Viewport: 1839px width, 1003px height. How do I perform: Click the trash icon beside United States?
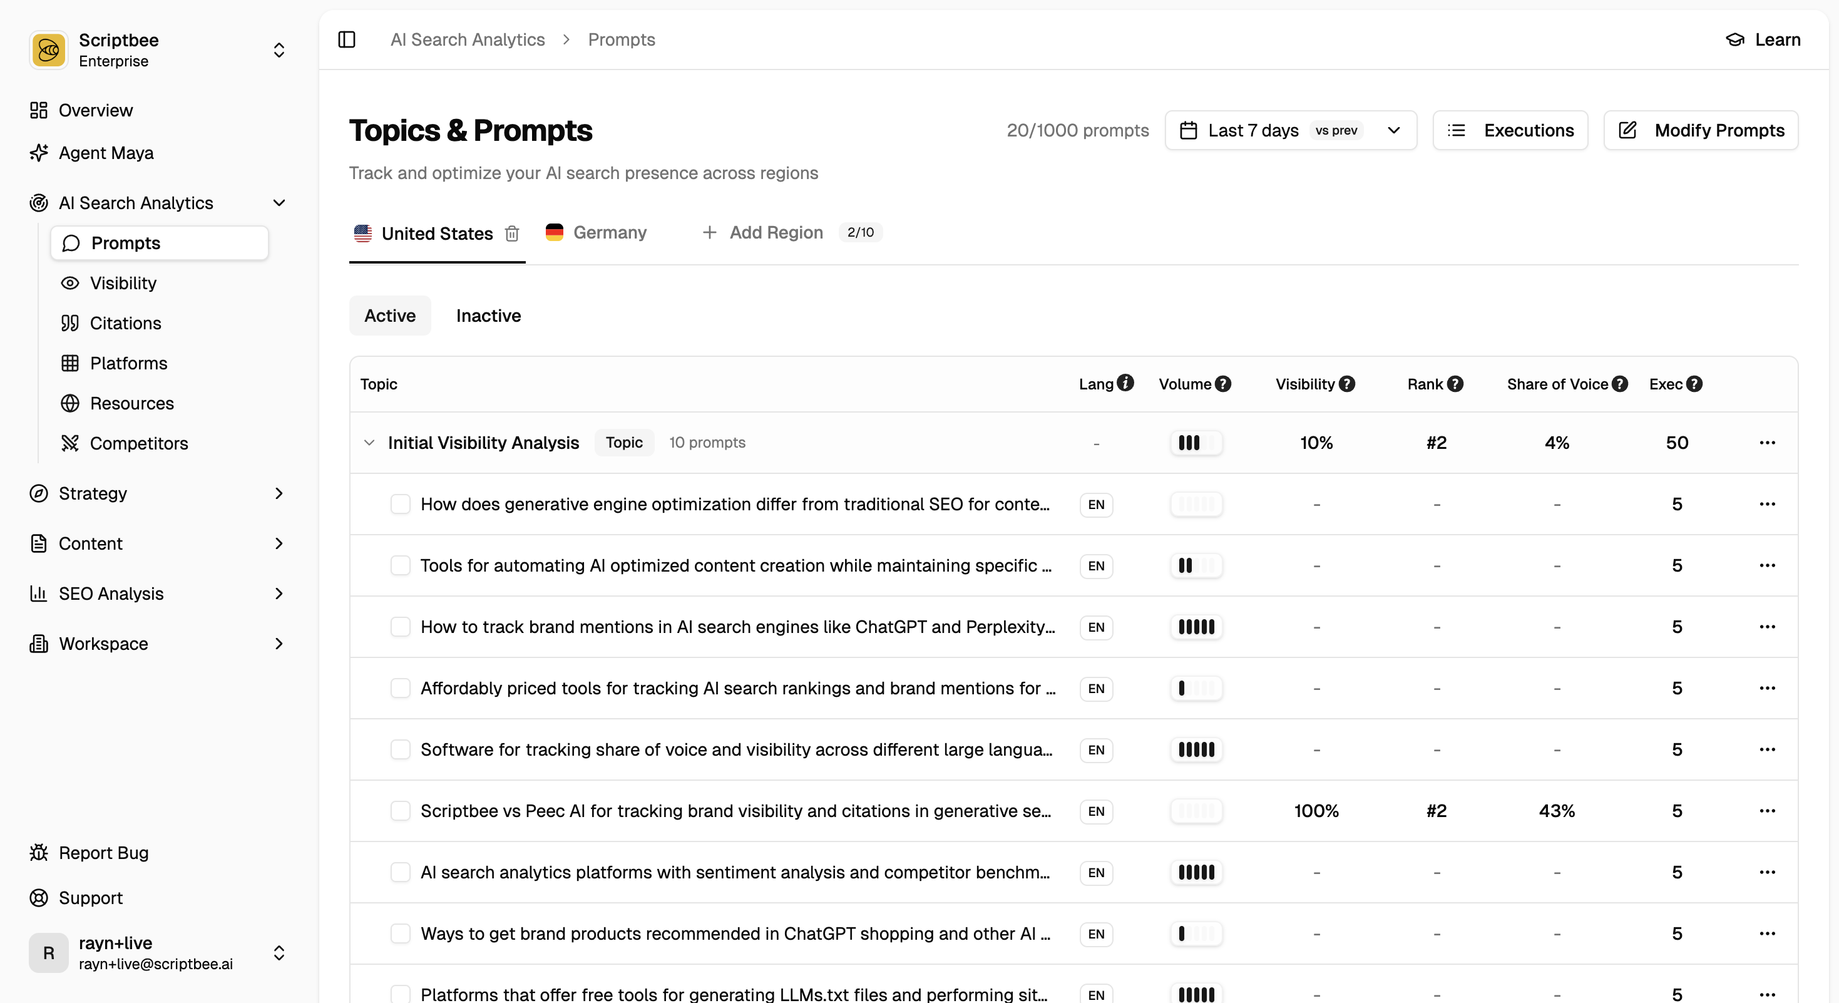point(512,234)
